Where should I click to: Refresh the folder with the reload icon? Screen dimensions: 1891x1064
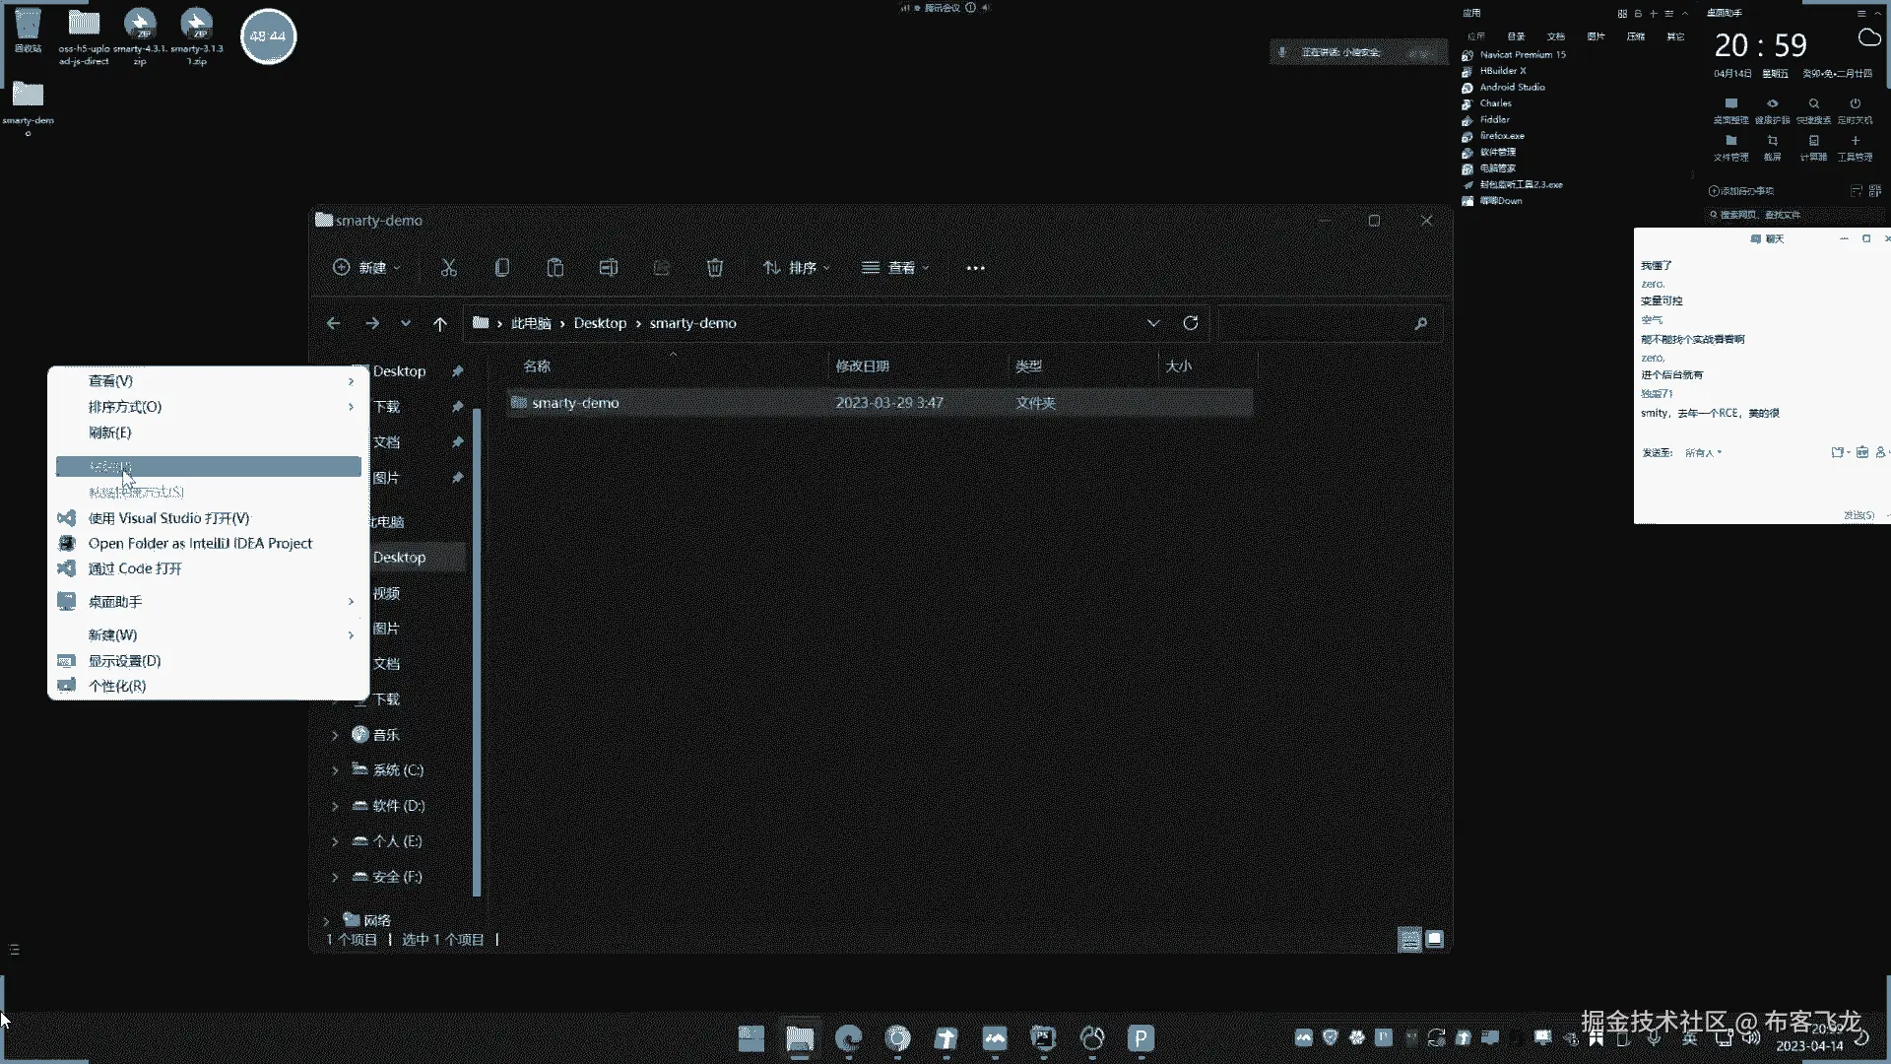pyautogui.click(x=1191, y=323)
